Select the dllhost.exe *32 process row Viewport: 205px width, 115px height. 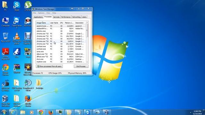pos(61,57)
